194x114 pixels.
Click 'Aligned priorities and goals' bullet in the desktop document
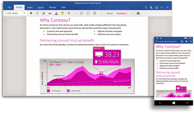[x=110, y=31]
